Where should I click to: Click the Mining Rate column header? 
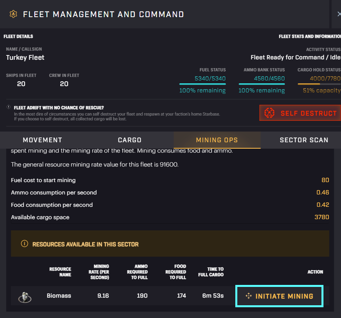pyautogui.click(x=101, y=272)
